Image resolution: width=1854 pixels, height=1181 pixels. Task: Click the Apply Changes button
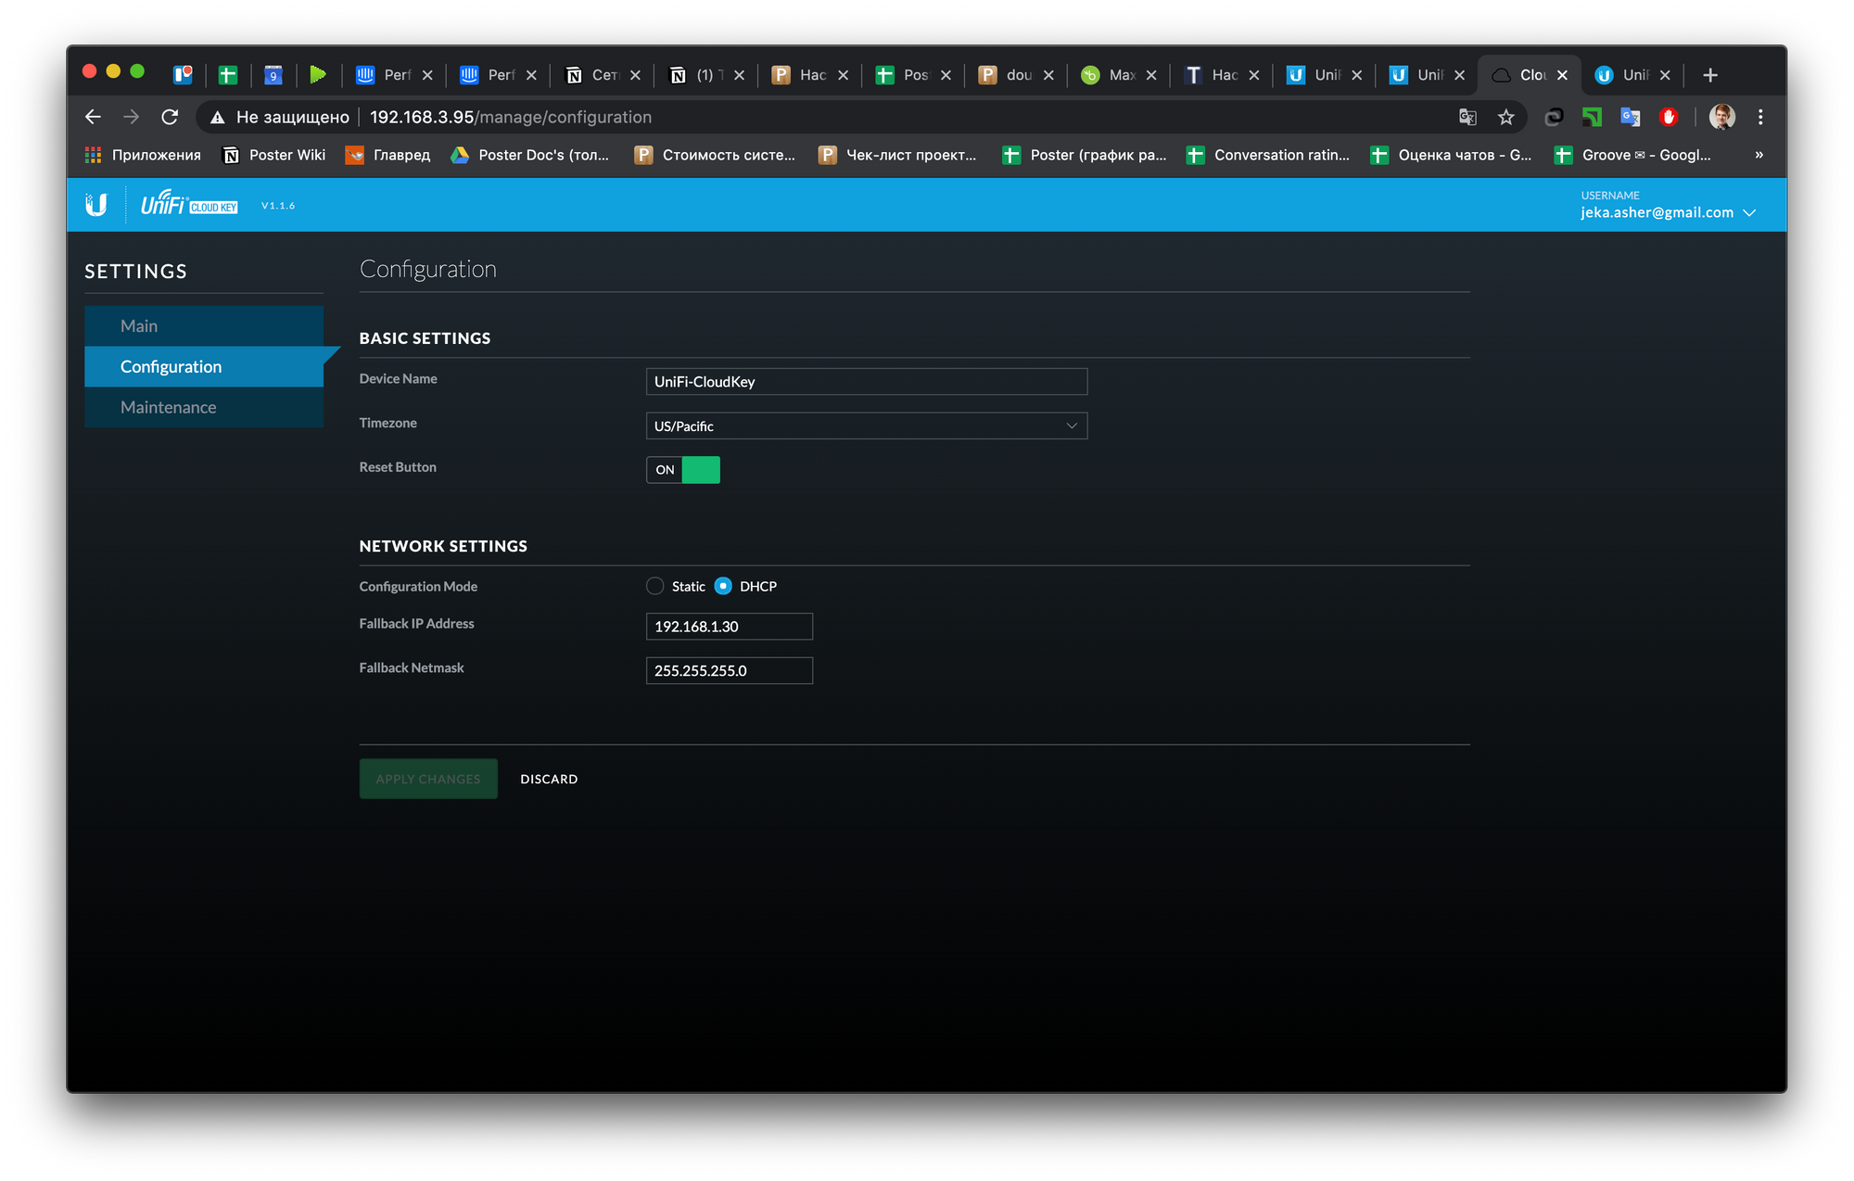coord(428,779)
